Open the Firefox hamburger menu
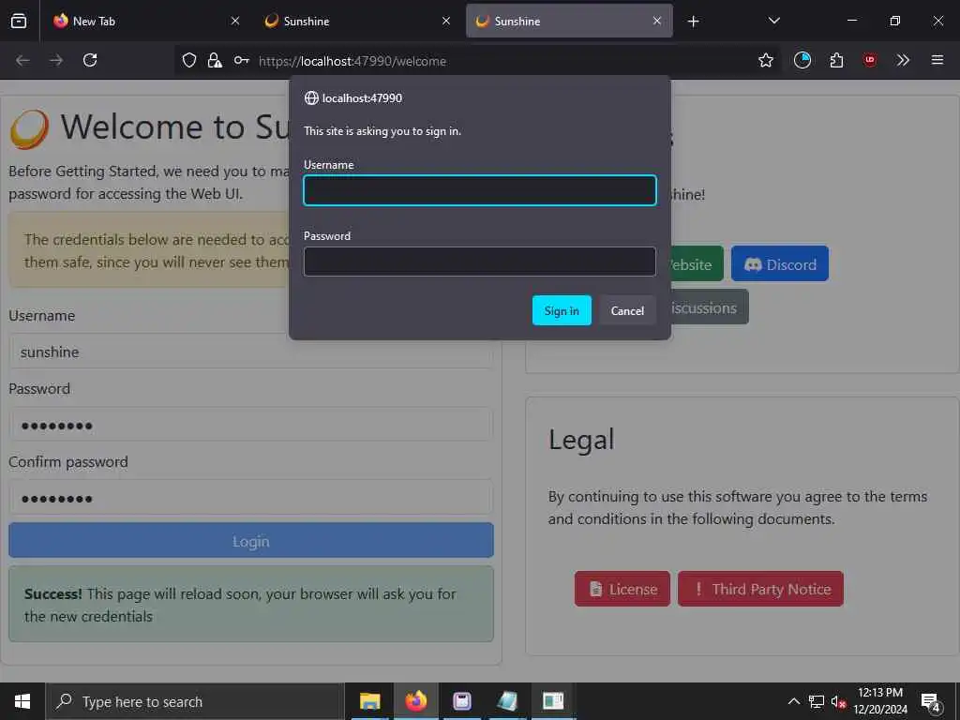Screen dimensions: 960x720 937,60
